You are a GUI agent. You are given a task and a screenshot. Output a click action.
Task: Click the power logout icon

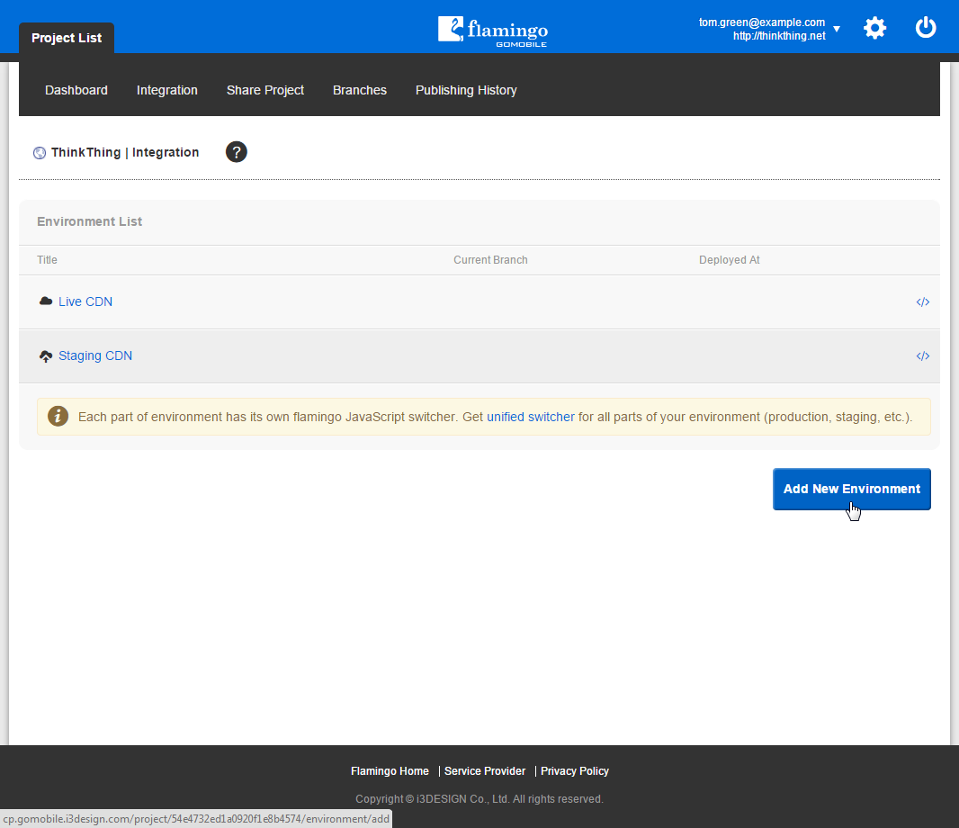tap(926, 28)
